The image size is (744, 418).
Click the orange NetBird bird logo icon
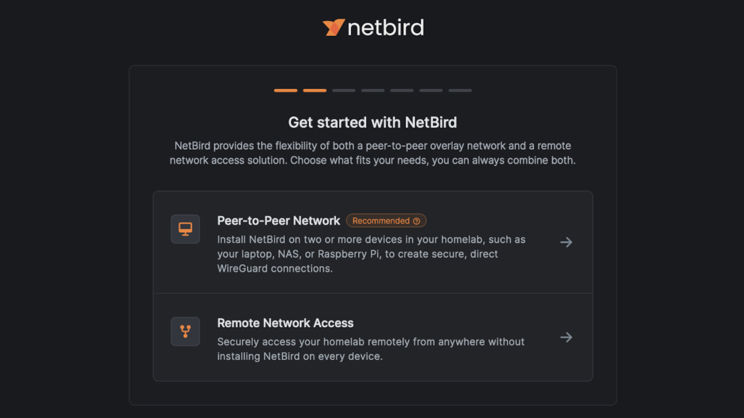[332, 27]
